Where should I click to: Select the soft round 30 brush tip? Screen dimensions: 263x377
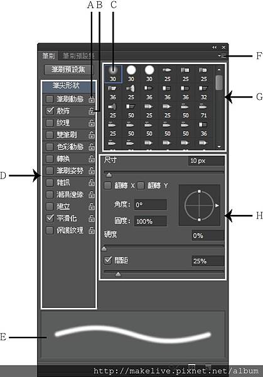(113, 74)
